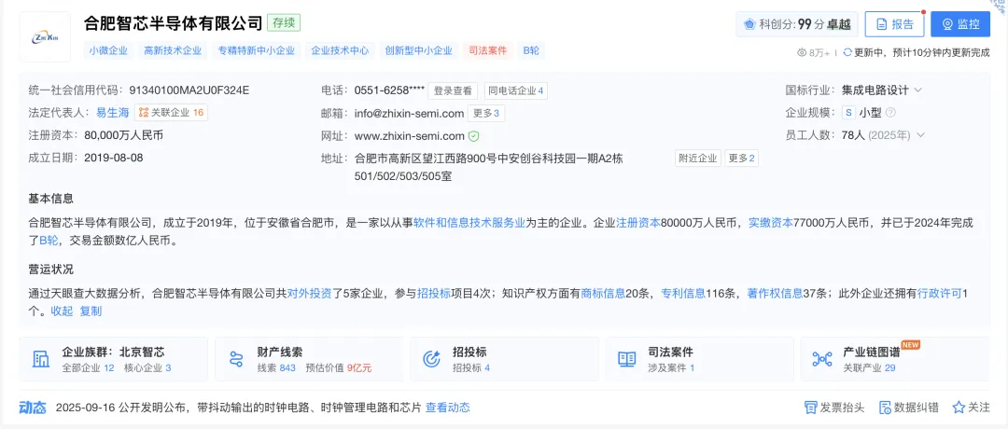Click the 科创分 99分 score badge
1008x429 pixels.
pos(796,24)
